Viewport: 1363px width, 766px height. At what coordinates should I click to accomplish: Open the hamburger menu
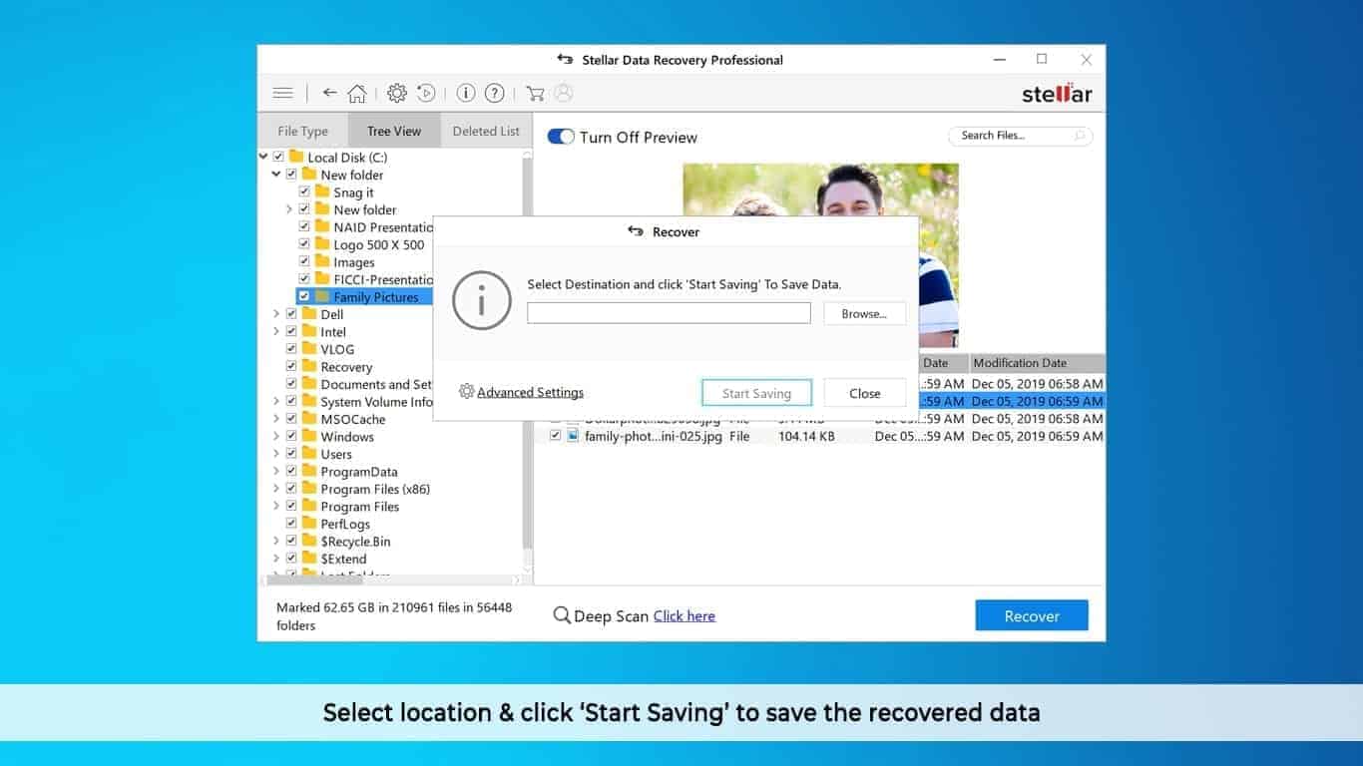282,92
